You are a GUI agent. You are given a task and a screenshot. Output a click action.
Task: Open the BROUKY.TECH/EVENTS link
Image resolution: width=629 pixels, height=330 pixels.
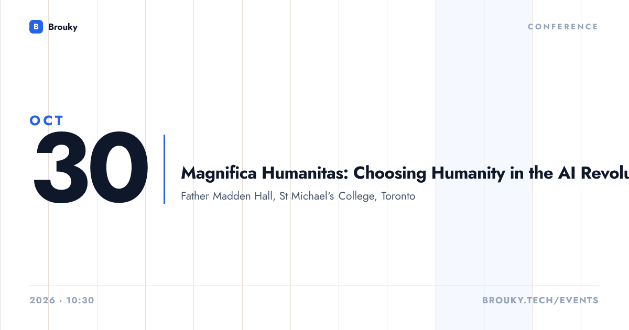540,301
